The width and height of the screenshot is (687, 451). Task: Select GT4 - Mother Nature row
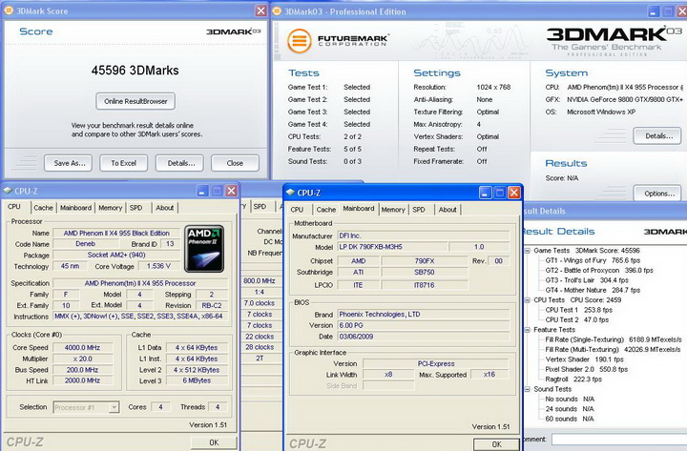point(593,290)
